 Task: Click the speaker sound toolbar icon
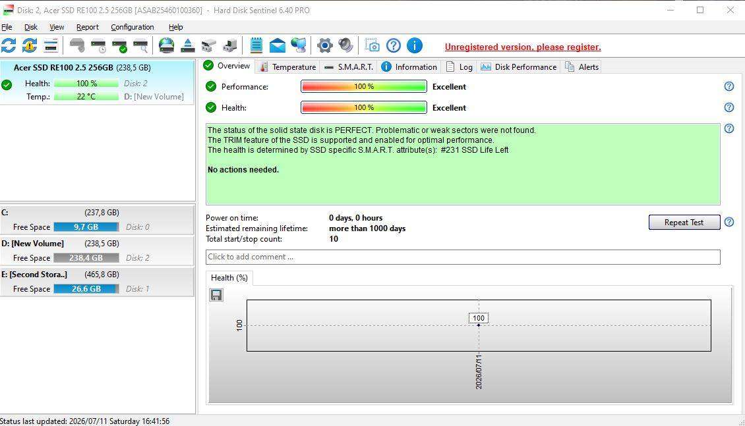pos(345,45)
